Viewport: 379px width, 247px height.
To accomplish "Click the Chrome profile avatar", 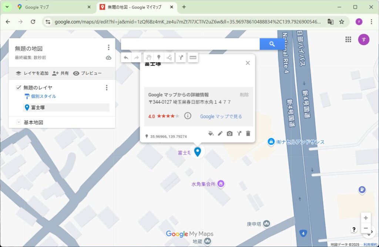I will click(359, 22).
